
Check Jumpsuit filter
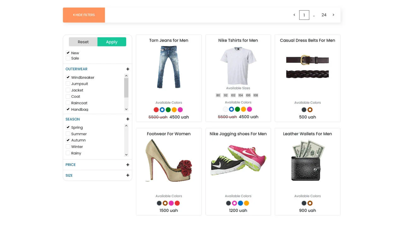pyautogui.click(x=68, y=84)
